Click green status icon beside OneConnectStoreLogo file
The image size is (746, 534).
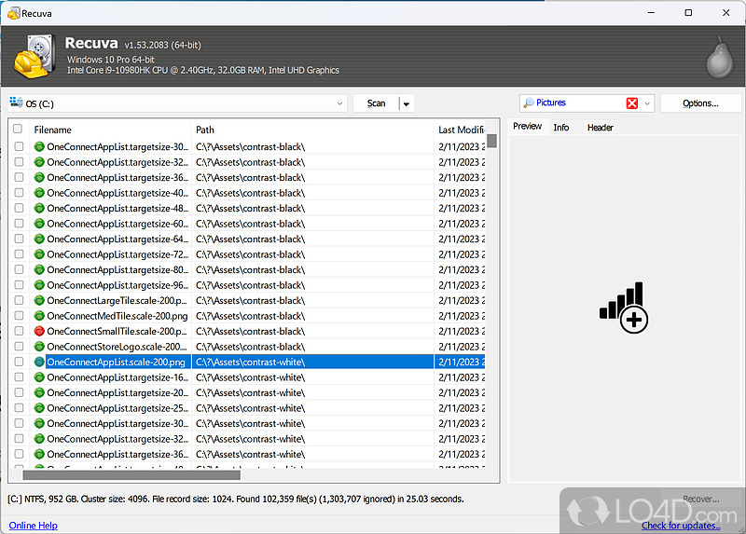[x=39, y=347]
